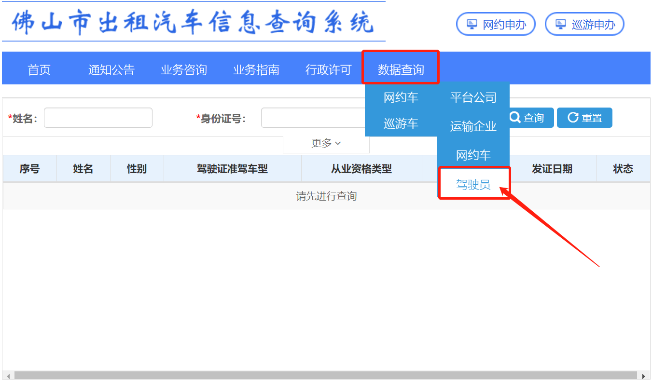Image resolution: width=652 pixels, height=381 pixels.
Task: Open the 通知公告 menu
Action: (111, 70)
